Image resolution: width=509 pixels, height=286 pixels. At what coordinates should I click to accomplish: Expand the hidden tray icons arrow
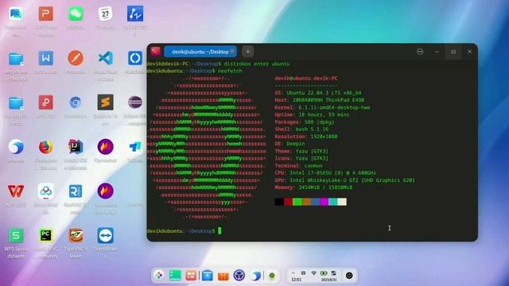point(293,272)
